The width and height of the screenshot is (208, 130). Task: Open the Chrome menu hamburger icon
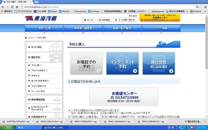[205, 7]
